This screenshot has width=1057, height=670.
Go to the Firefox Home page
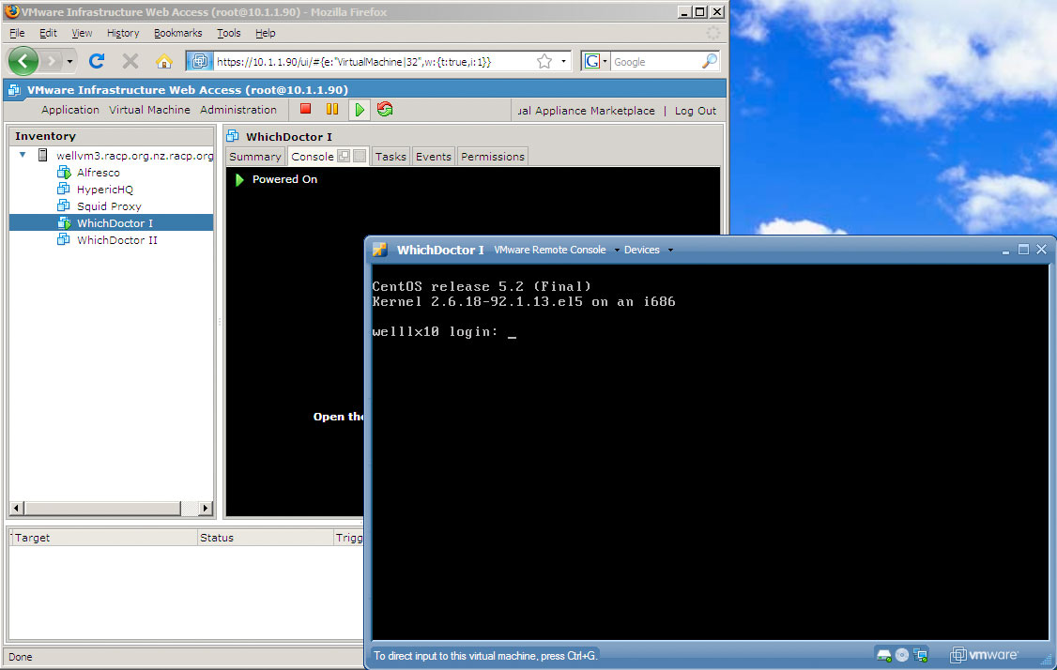(164, 61)
